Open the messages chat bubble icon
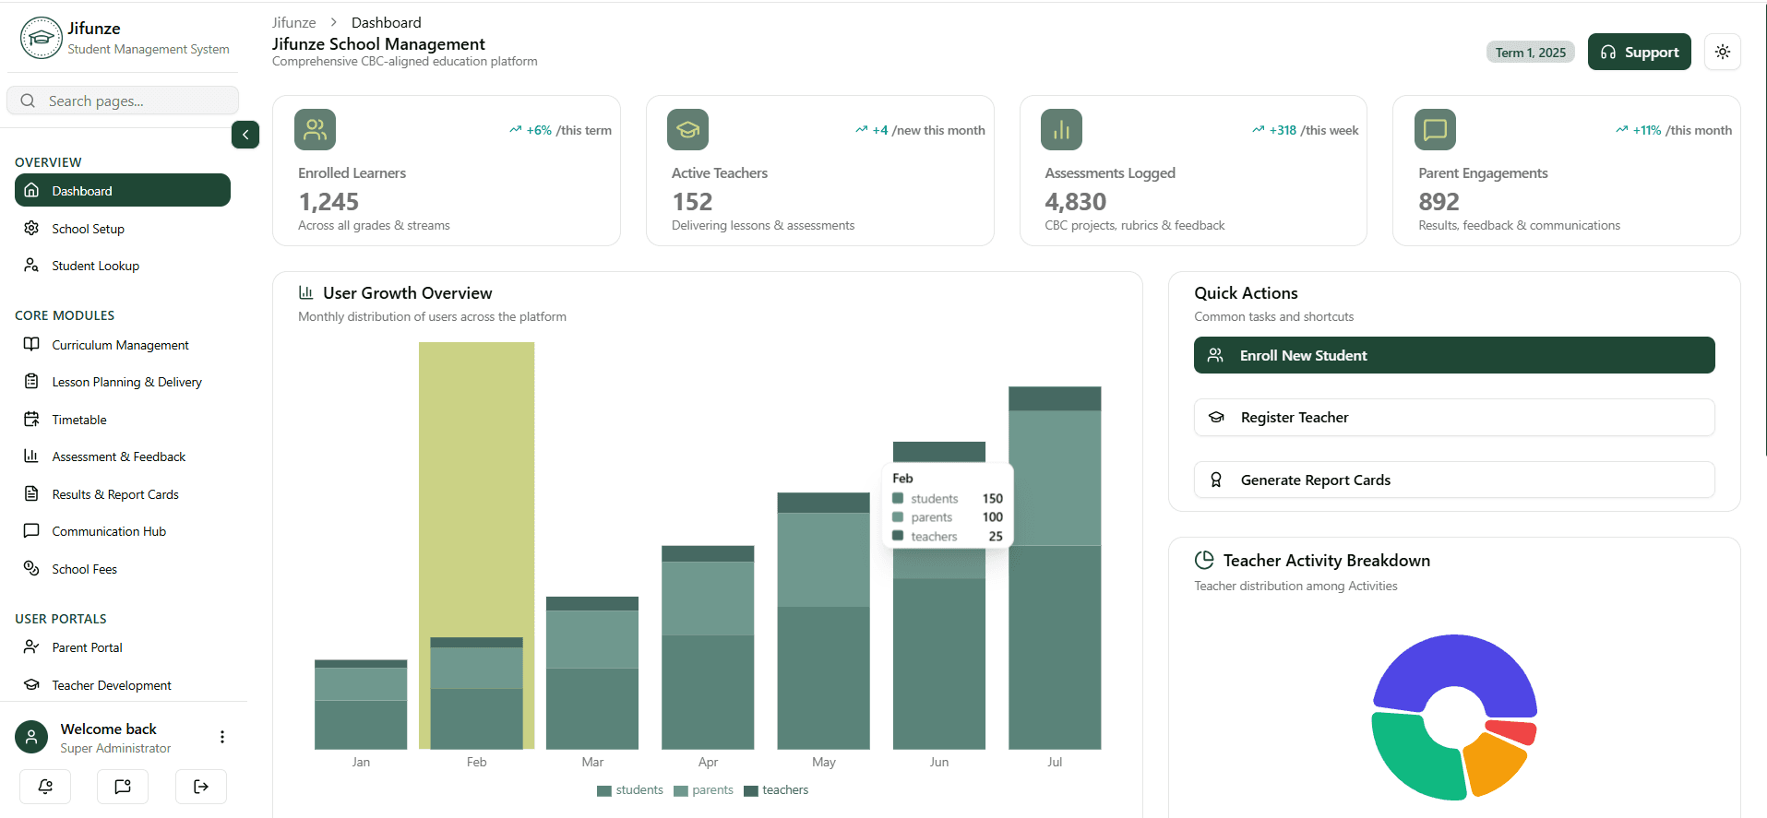 [123, 787]
